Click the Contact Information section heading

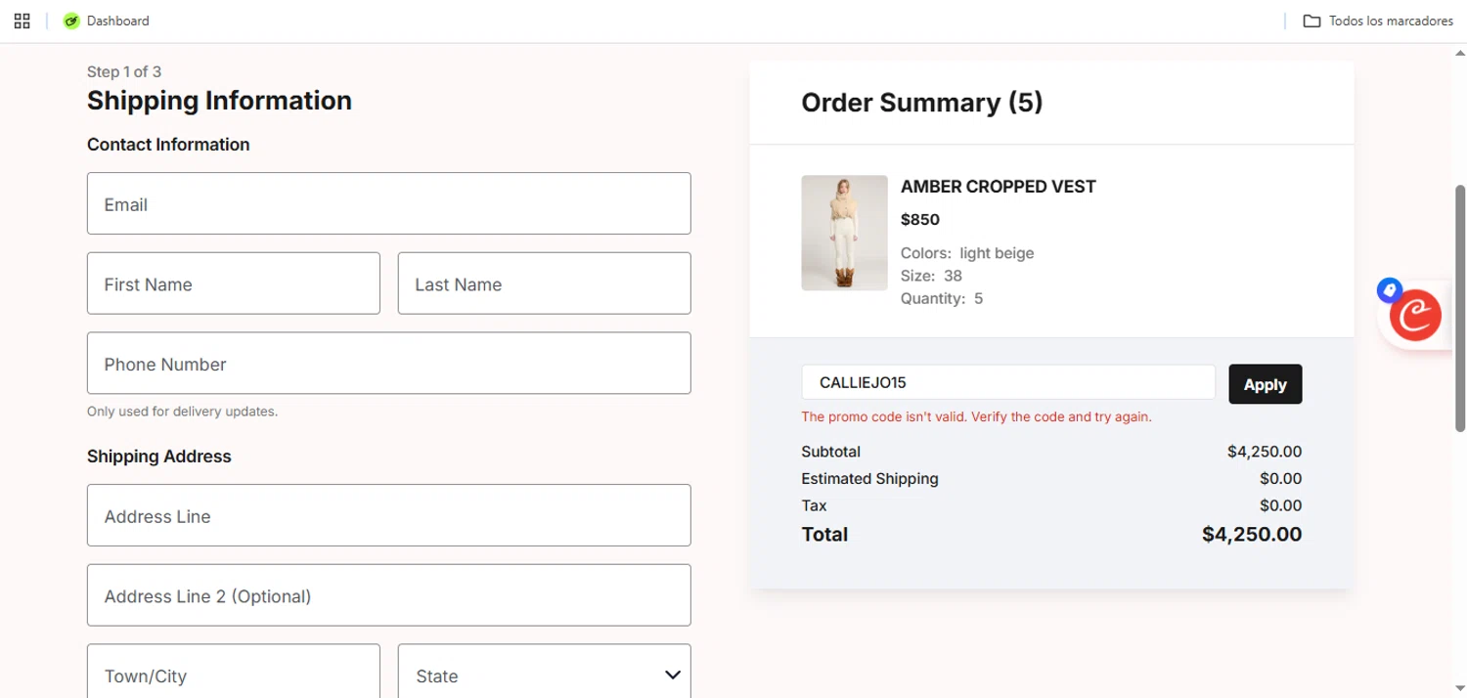(x=168, y=145)
